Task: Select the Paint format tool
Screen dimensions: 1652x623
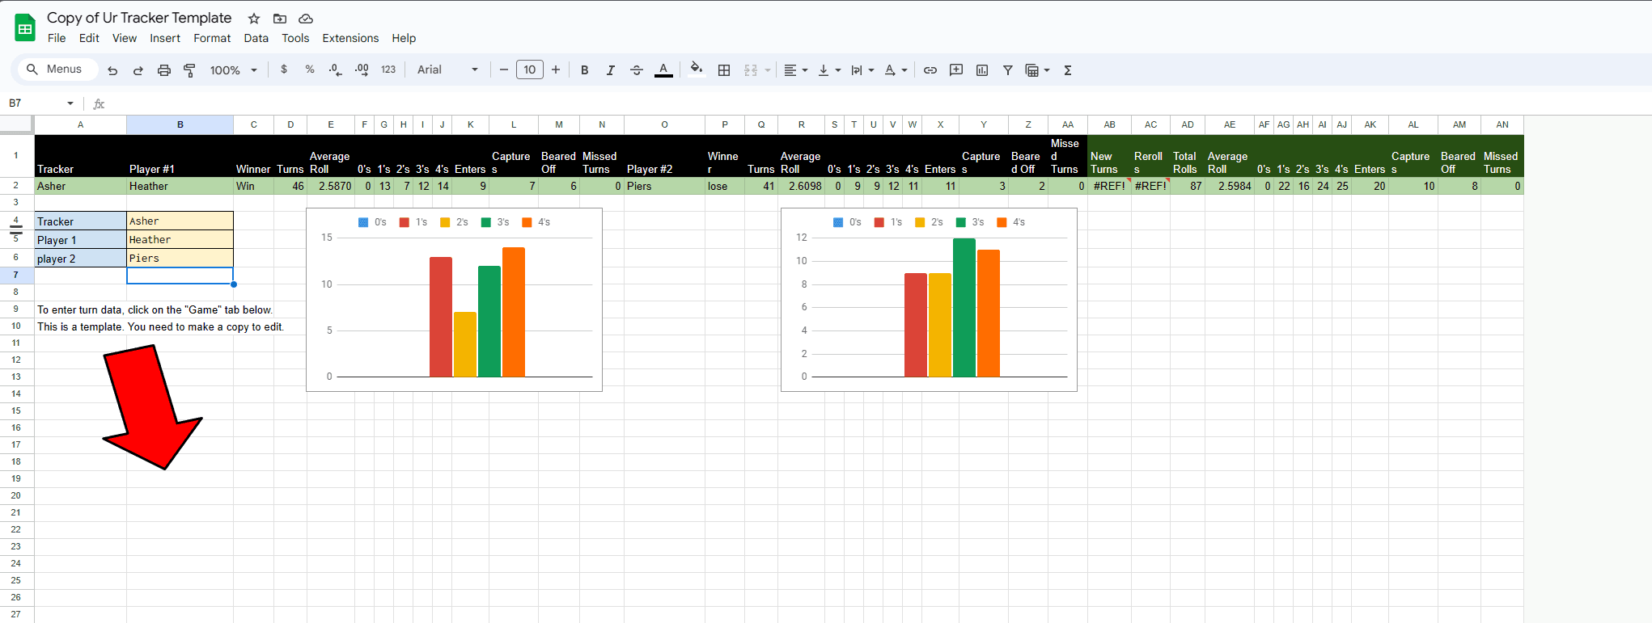Action: pyautogui.click(x=189, y=70)
